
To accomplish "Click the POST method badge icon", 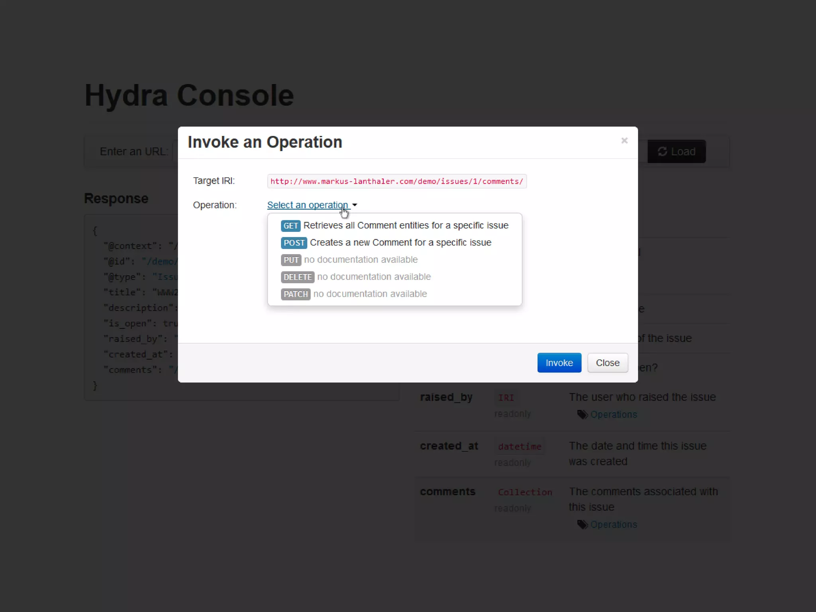I will (x=294, y=243).
